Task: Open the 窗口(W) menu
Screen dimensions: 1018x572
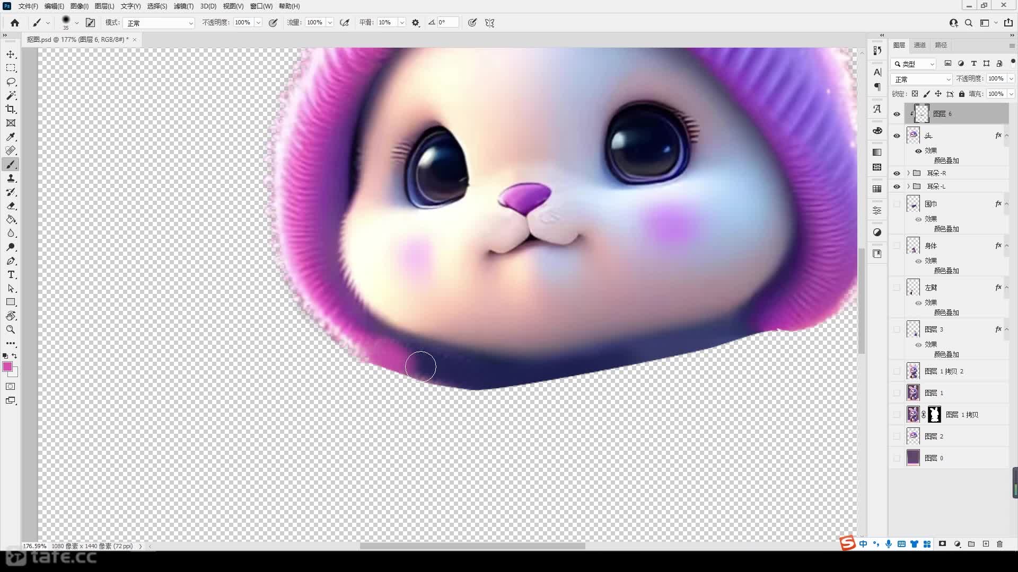Action: [261, 6]
